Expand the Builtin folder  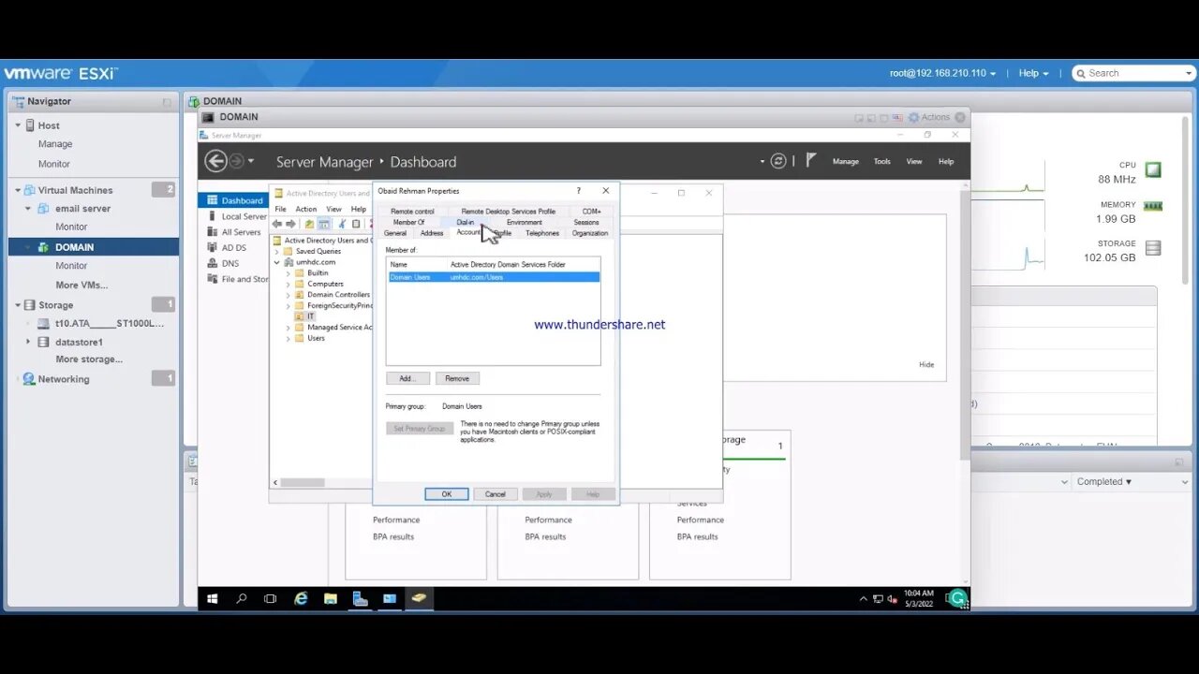(289, 272)
